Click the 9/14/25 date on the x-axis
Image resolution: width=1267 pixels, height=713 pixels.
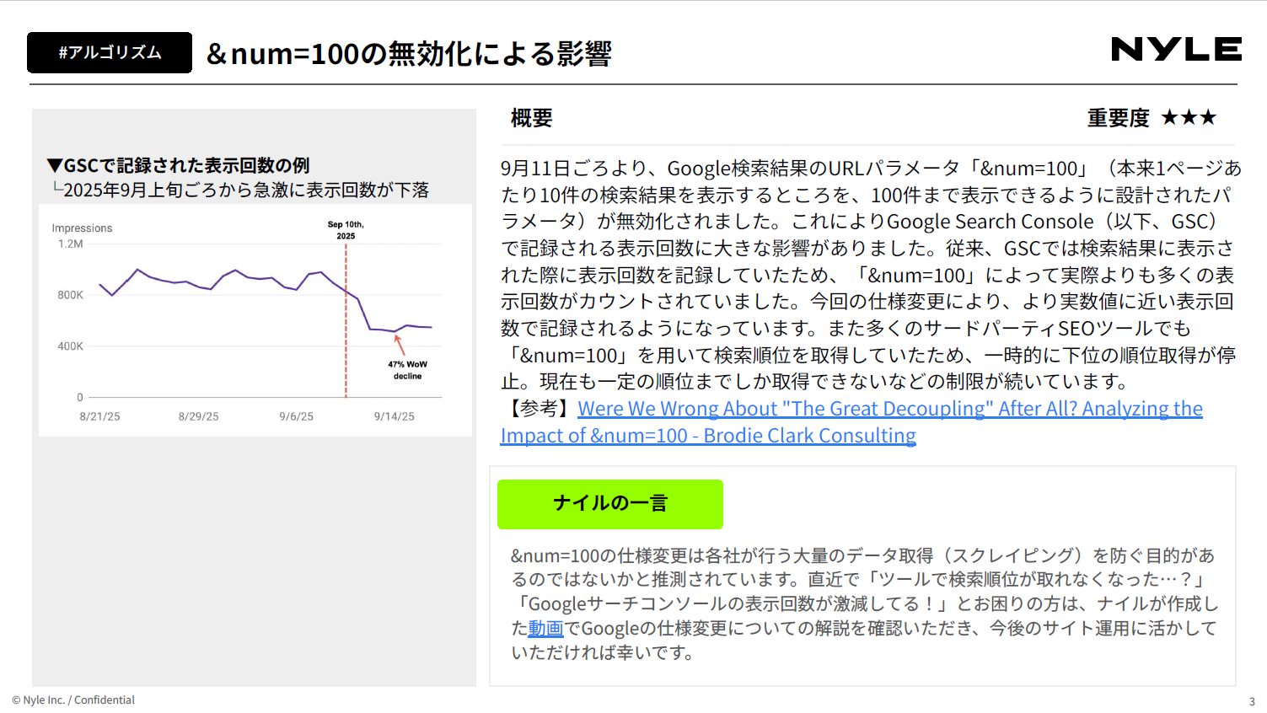(x=394, y=416)
